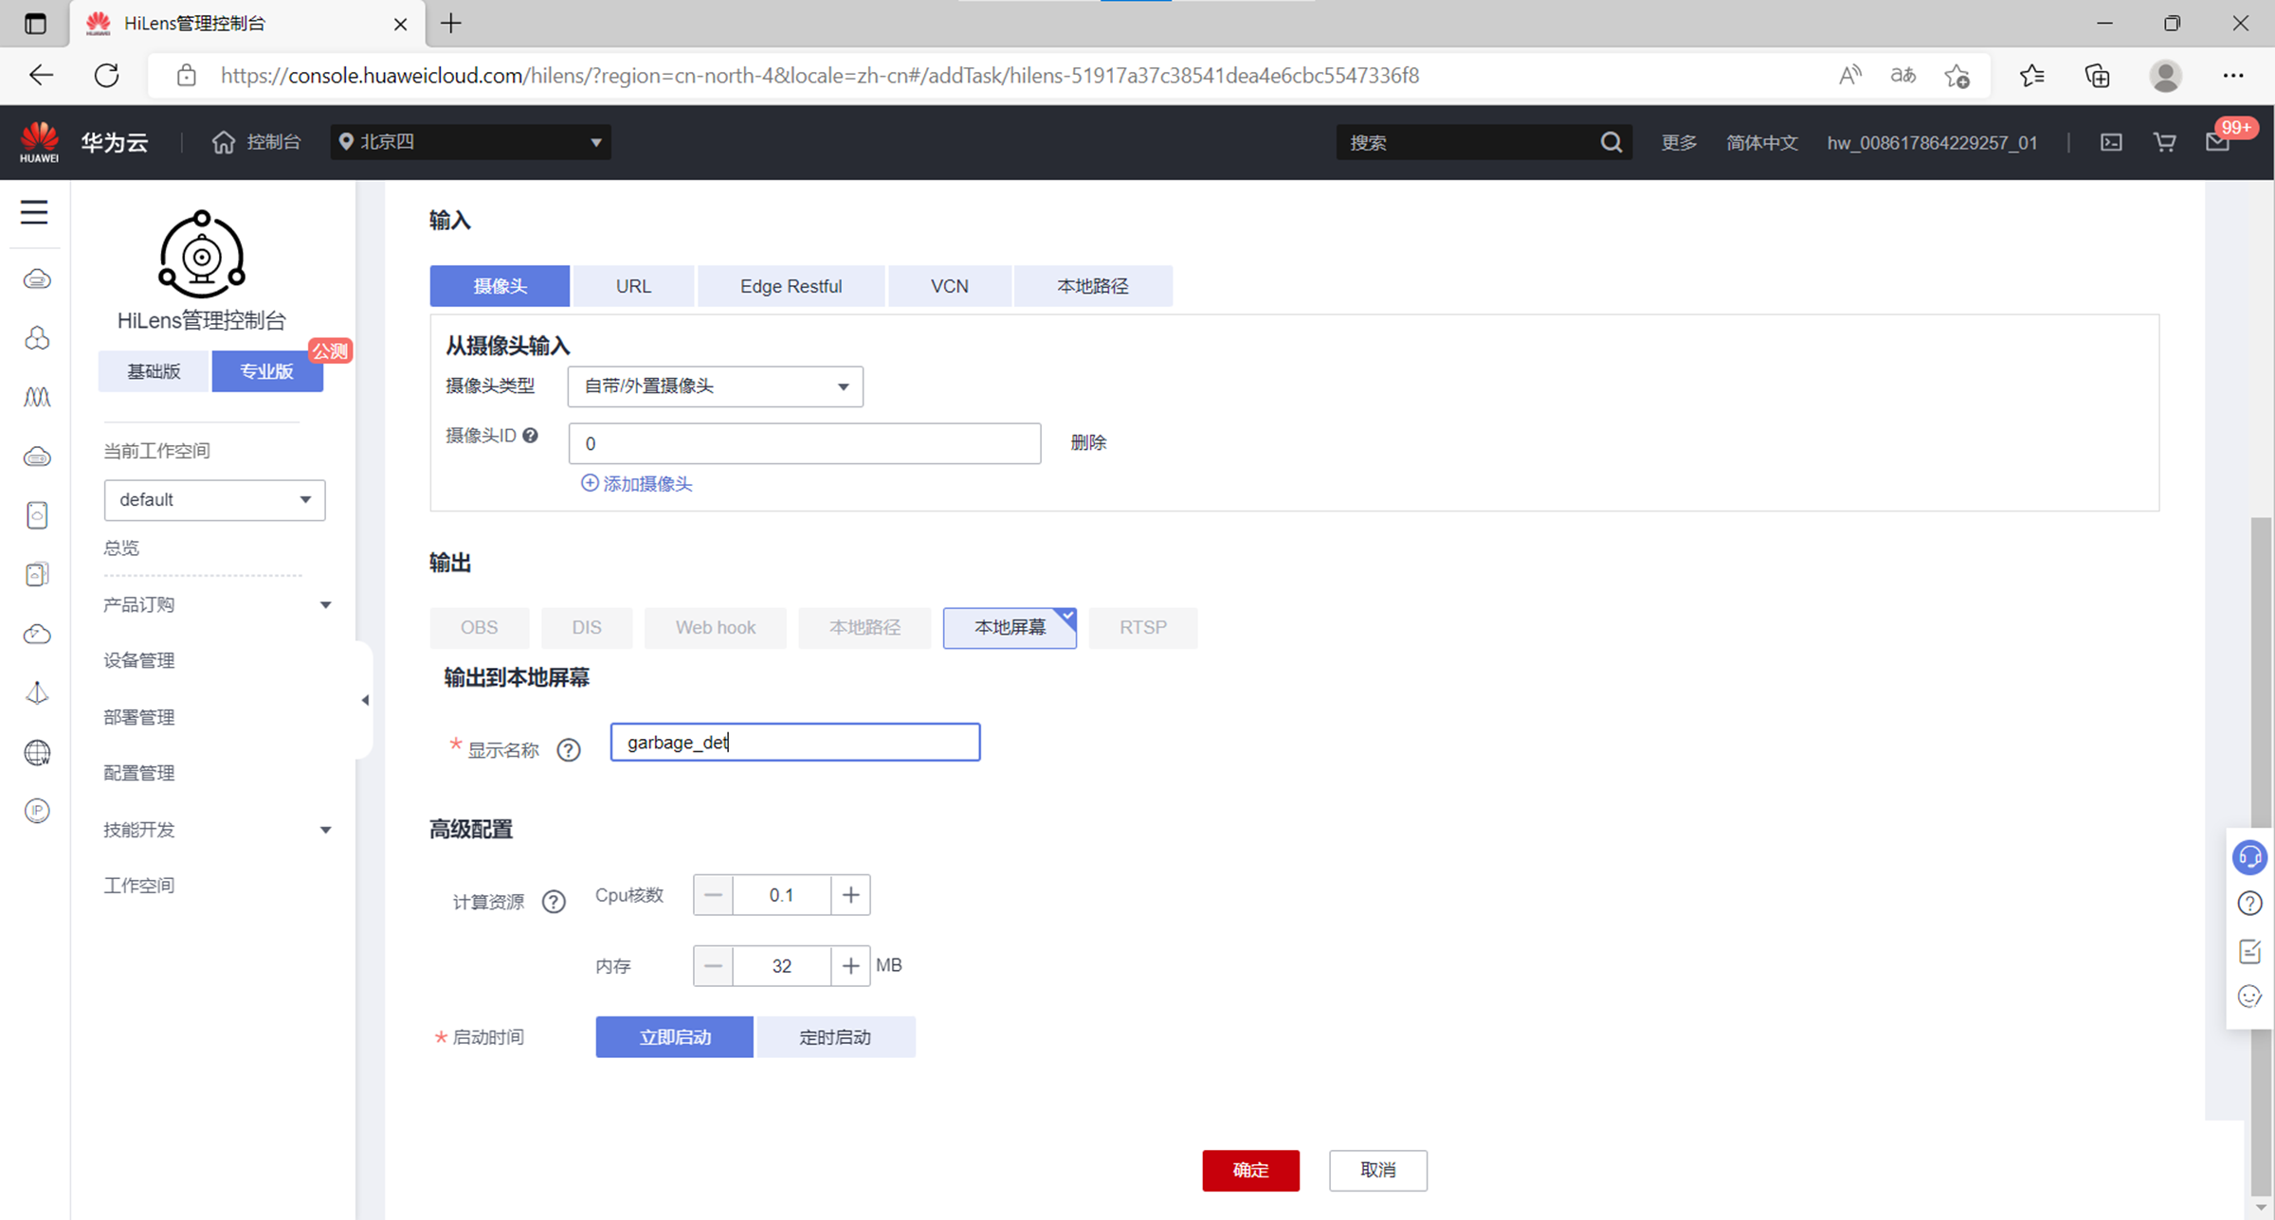Click the search magnifier icon in the header
This screenshot has width=2275, height=1220.
coord(1611,142)
